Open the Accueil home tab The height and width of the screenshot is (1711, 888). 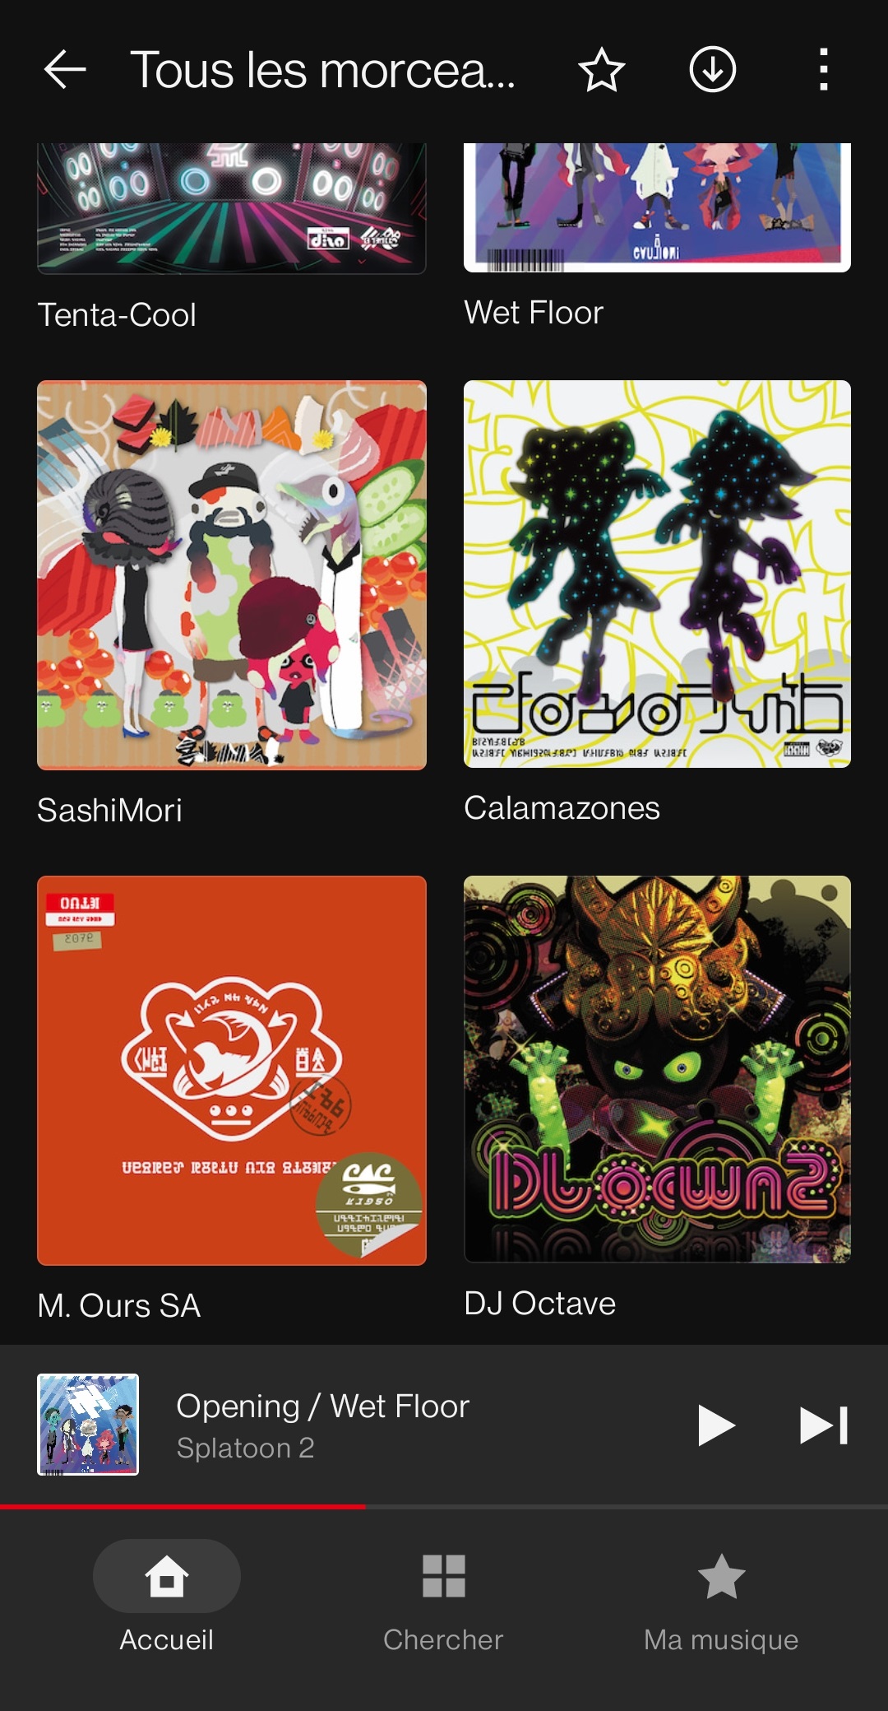167,1597
